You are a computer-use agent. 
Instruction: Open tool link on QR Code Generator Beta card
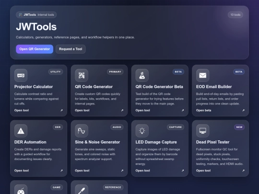click(x=143, y=110)
